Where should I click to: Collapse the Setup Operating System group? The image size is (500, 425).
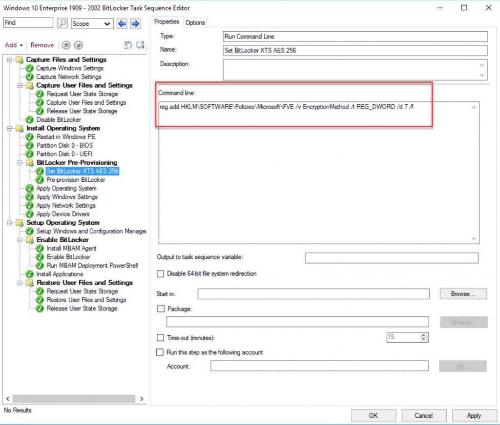coord(10,223)
